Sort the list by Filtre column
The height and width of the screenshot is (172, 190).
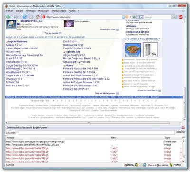[137, 138]
